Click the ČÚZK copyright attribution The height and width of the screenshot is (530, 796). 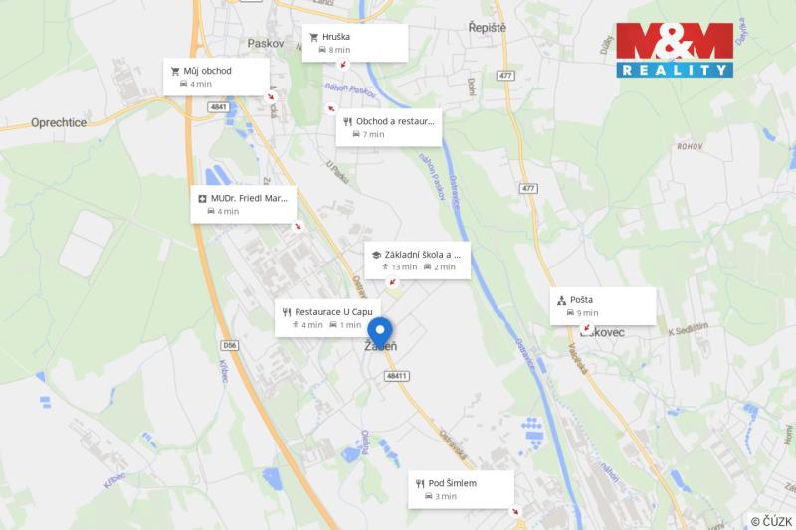[x=771, y=521]
